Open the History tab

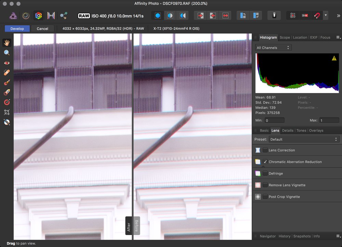(285, 236)
